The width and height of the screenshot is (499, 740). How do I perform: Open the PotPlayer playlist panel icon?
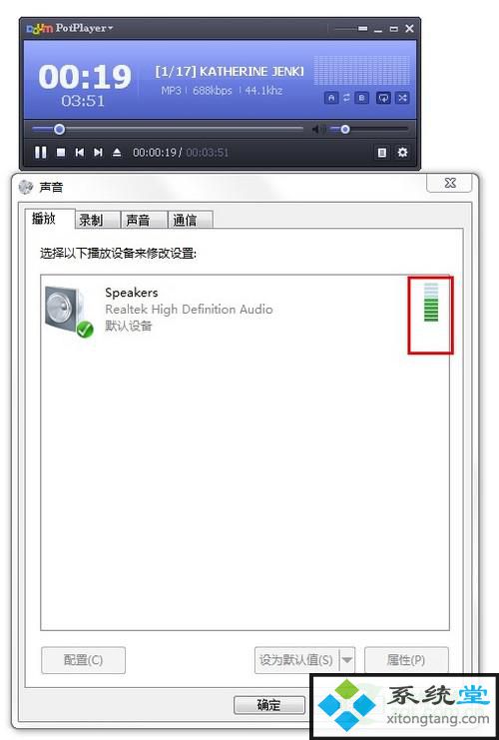382,153
